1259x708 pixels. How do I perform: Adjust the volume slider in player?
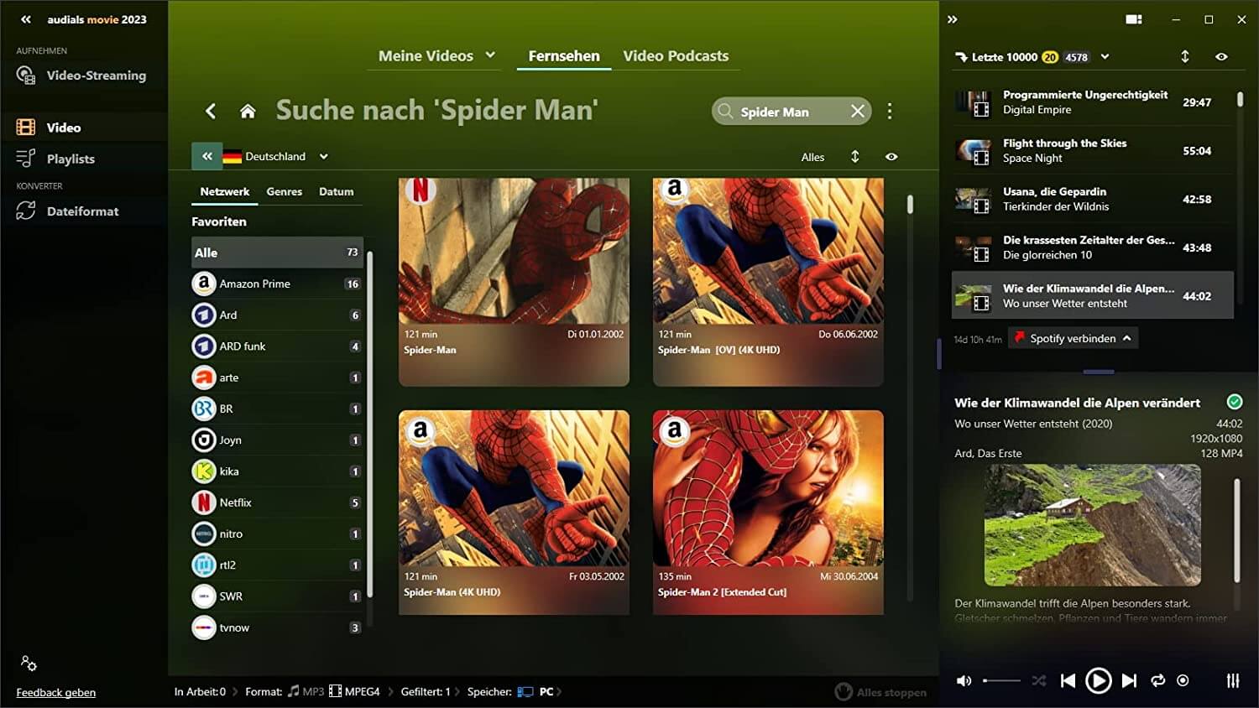click(1001, 681)
